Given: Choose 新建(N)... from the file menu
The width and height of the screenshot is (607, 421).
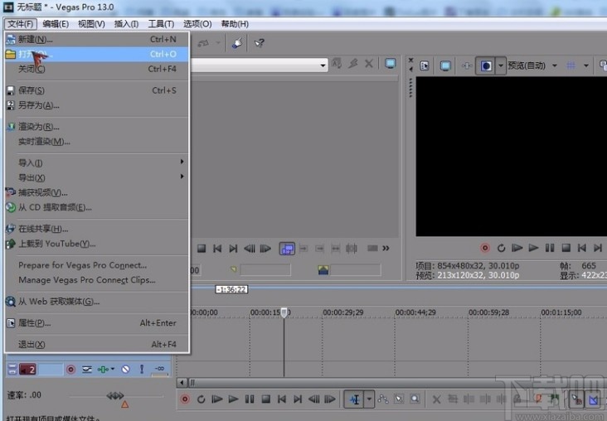Looking at the screenshot, I should (x=97, y=40).
